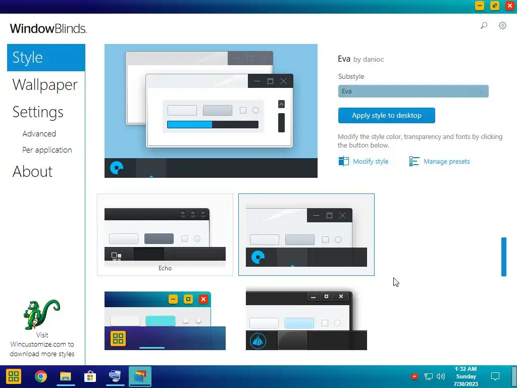Open the gear settings icon at top right
The height and width of the screenshot is (388, 517).
pyautogui.click(x=502, y=25)
